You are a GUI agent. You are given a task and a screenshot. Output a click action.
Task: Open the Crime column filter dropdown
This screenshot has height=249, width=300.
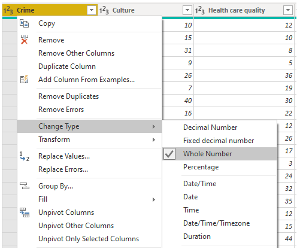coord(92,10)
